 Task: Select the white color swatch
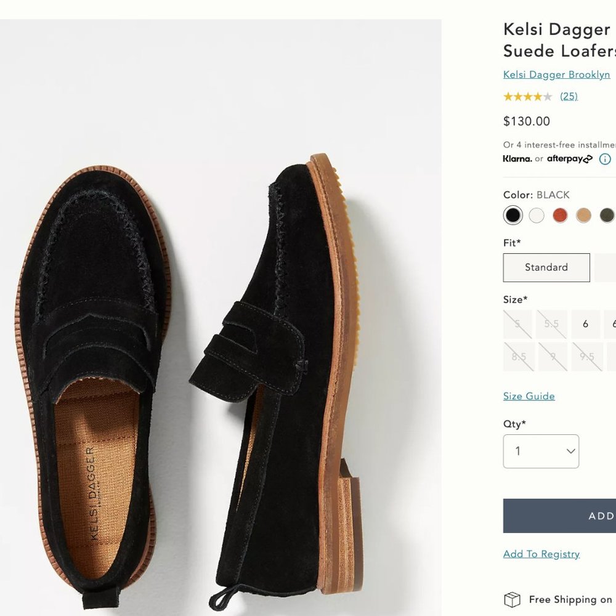(537, 216)
